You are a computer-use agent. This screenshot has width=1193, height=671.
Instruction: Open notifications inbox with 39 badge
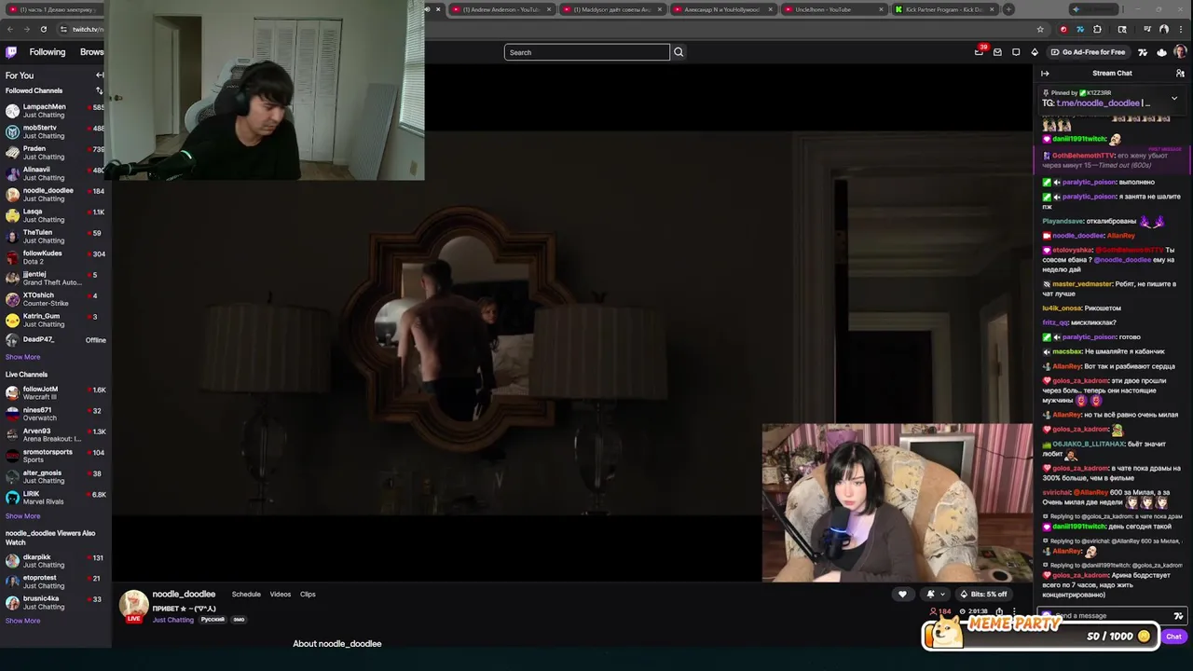[979, 52]
